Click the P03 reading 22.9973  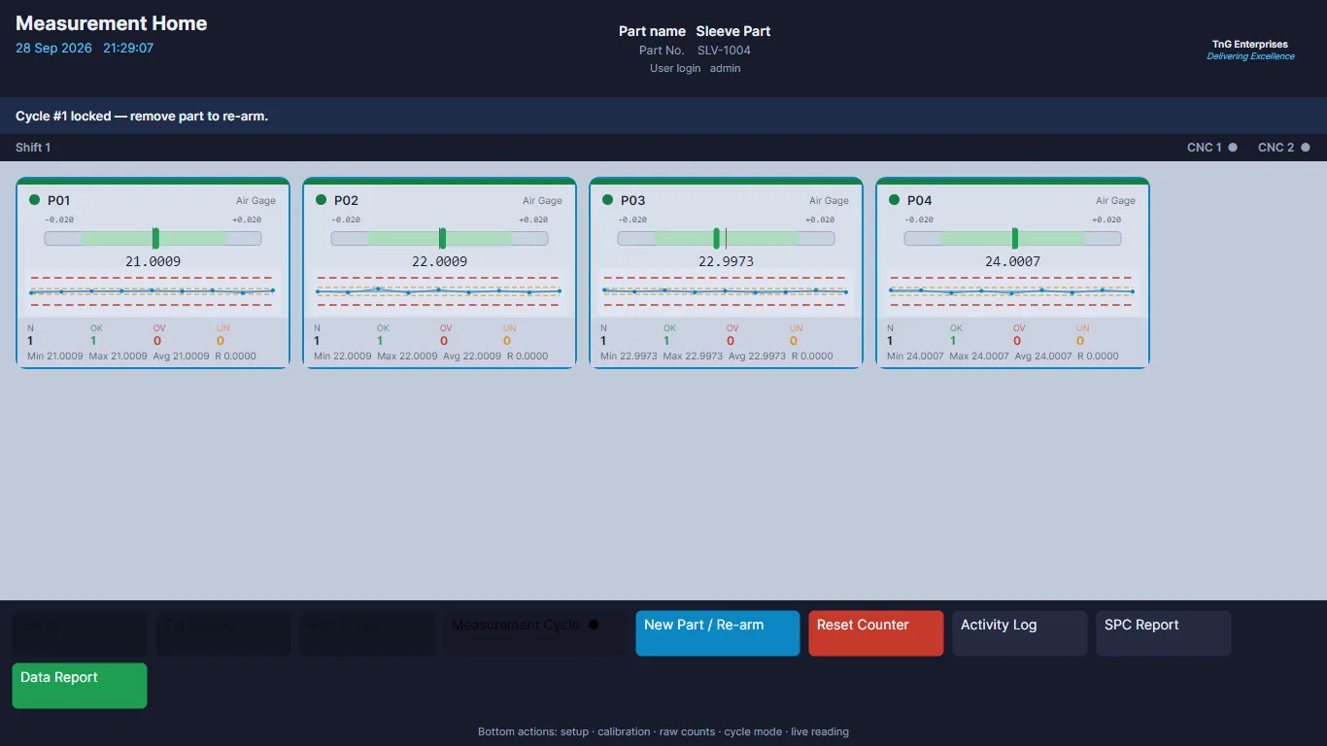[726, 261]
